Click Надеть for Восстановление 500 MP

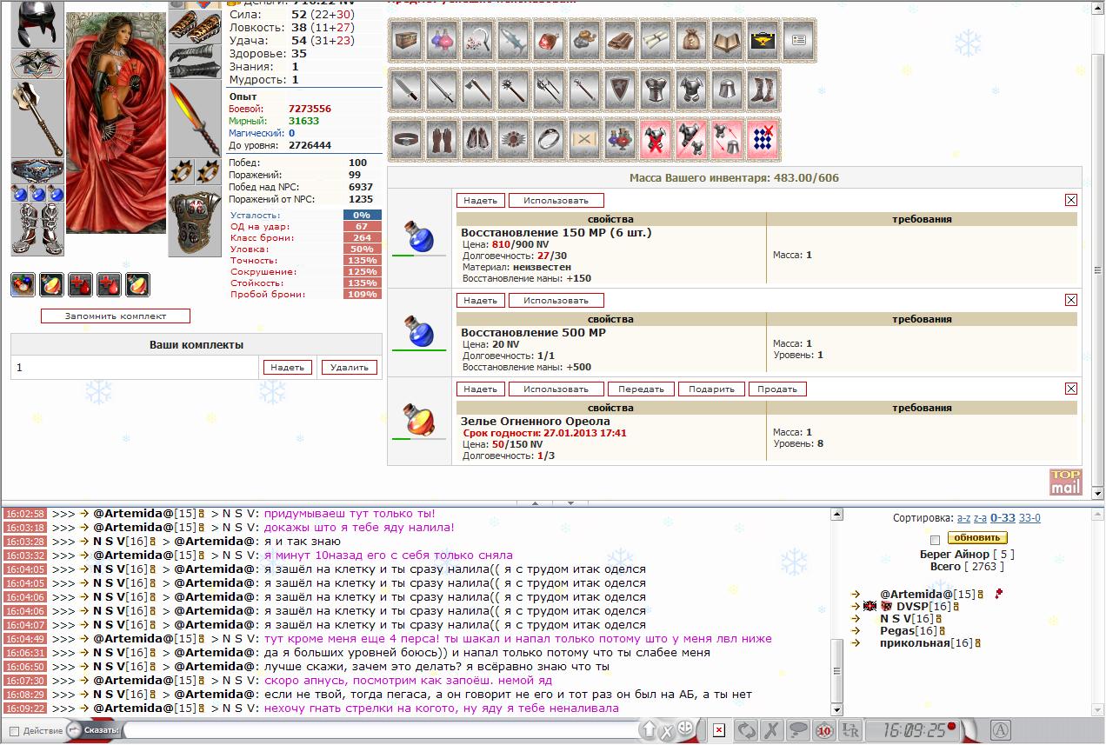[x=480, y=300]
